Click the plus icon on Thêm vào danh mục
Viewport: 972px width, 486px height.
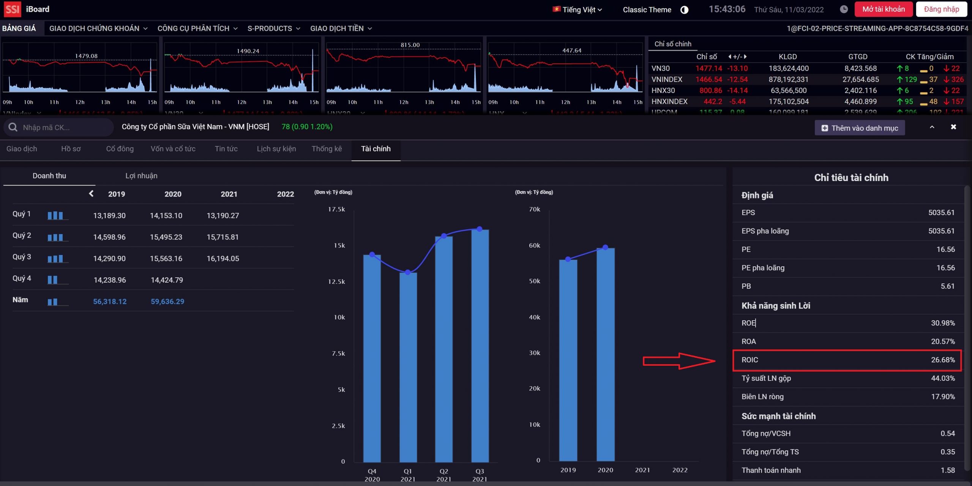coord(825,128)
